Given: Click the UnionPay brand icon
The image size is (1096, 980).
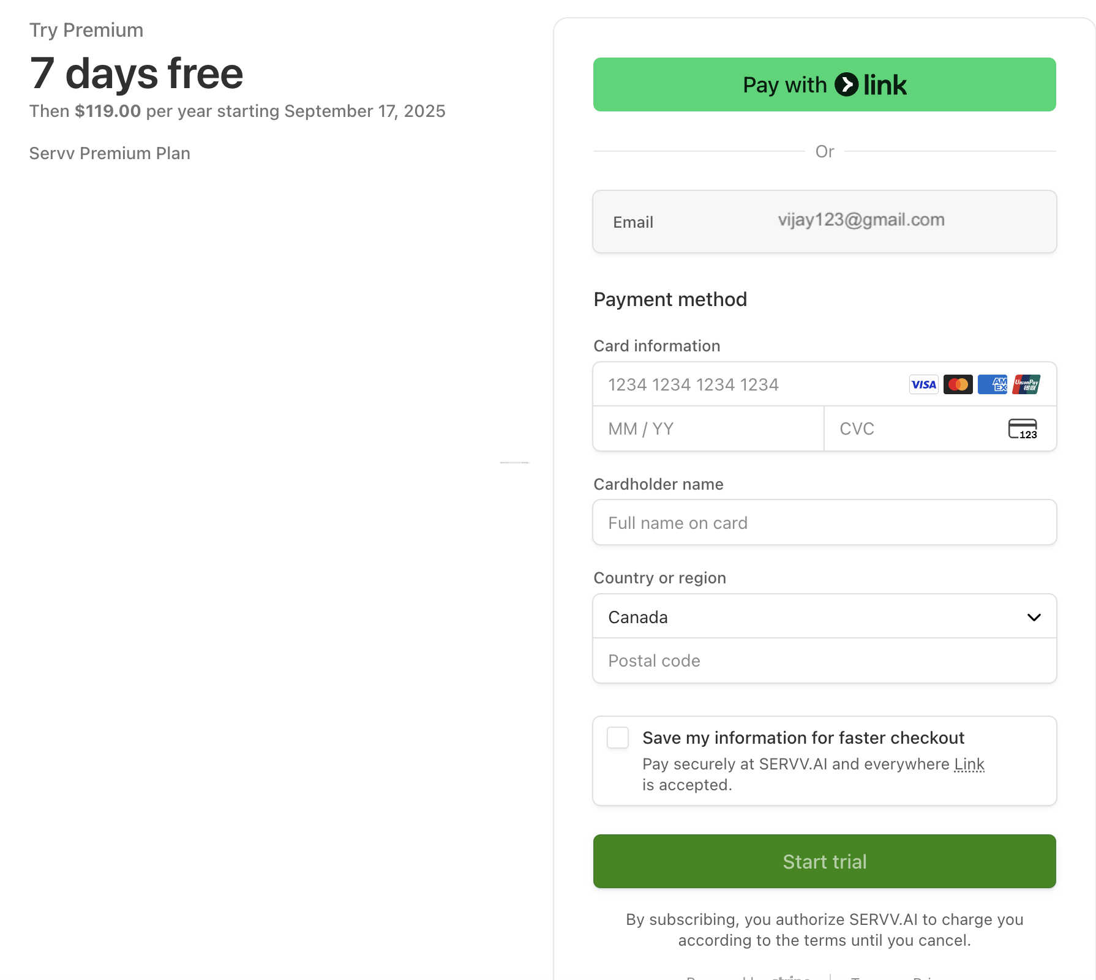Looking at the screenshot, I should click(x=1026, y=384).
